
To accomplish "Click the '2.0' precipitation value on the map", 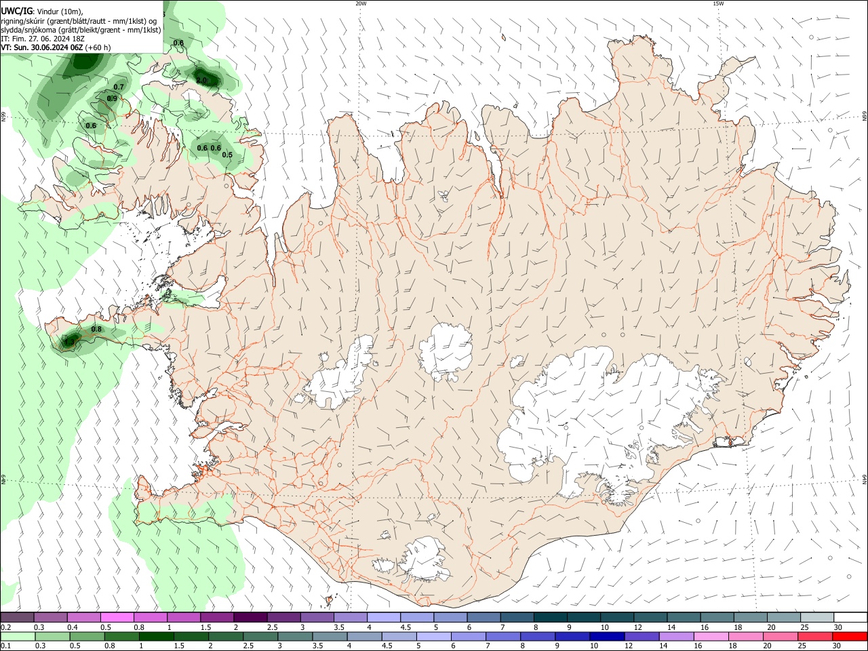I will [201, 80].
